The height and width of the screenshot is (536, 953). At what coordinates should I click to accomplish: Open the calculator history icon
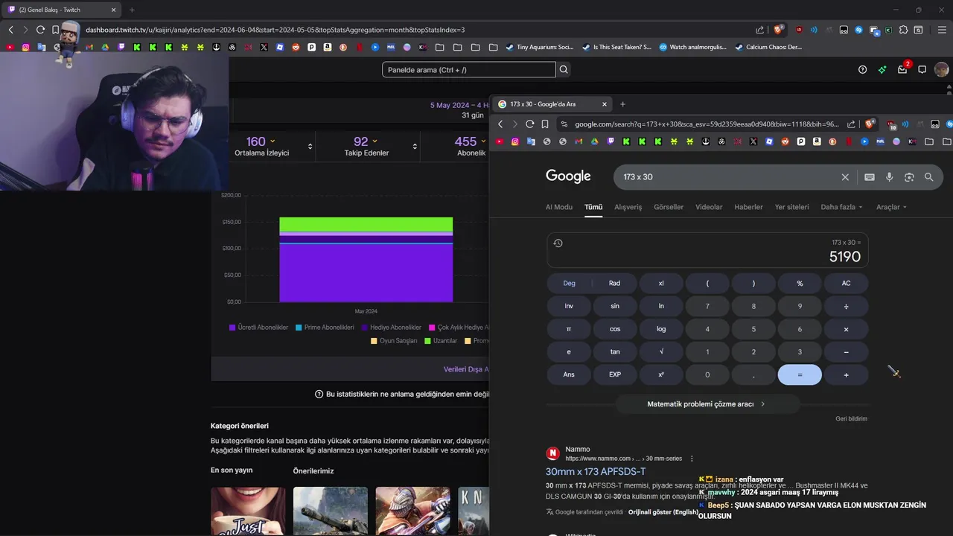click(558, 243)
